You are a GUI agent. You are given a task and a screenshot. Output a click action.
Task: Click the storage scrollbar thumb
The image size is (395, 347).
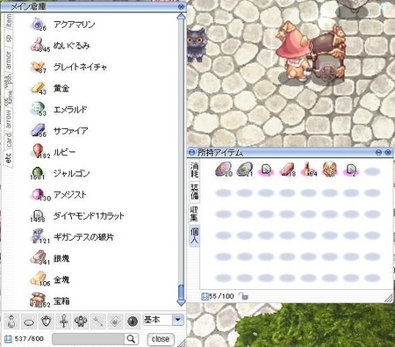tap(181, 292)
